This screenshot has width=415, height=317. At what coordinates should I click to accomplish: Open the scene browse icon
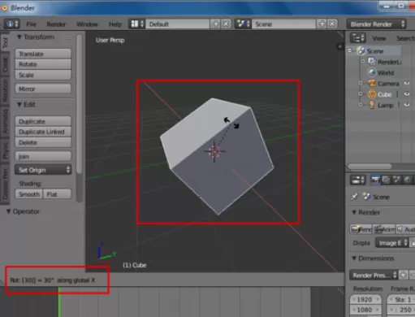click(x=243, y=24)
